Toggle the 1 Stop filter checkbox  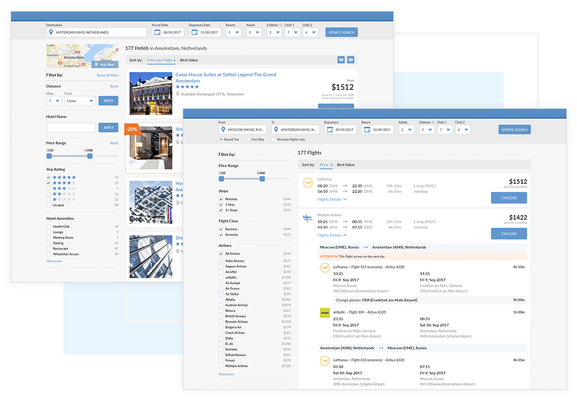click(221, 205)
